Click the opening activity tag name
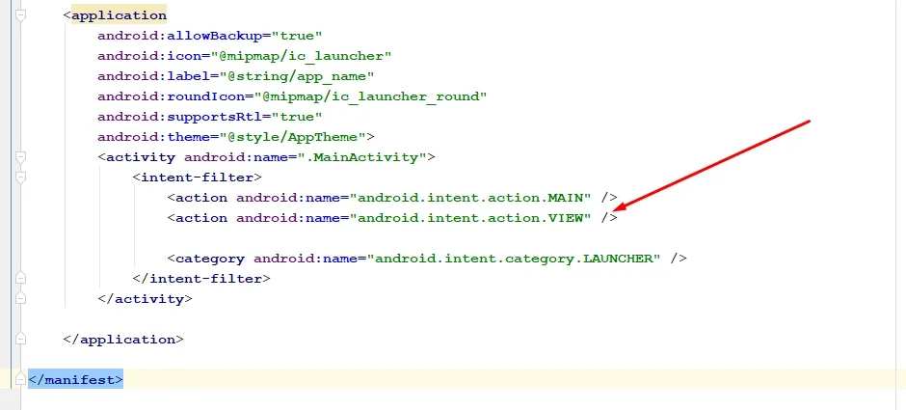The height and width of the screenshot is (410, 906). point(141,157)
